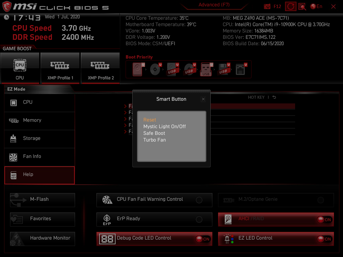Click the refresh circular arrow icon
Screen dimensions: 343x257
(x=290, y=7)
